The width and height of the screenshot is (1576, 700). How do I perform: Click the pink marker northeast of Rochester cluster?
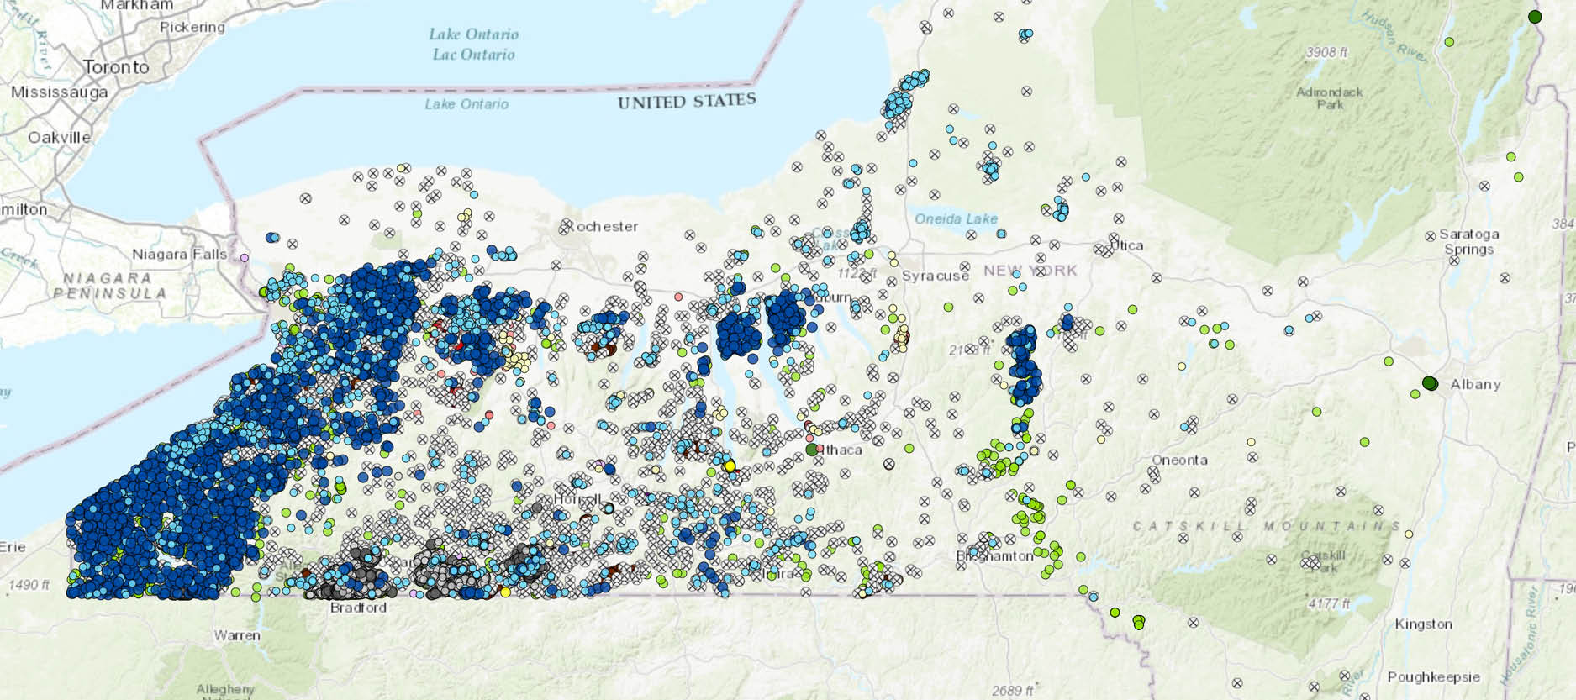click(678, 297)
